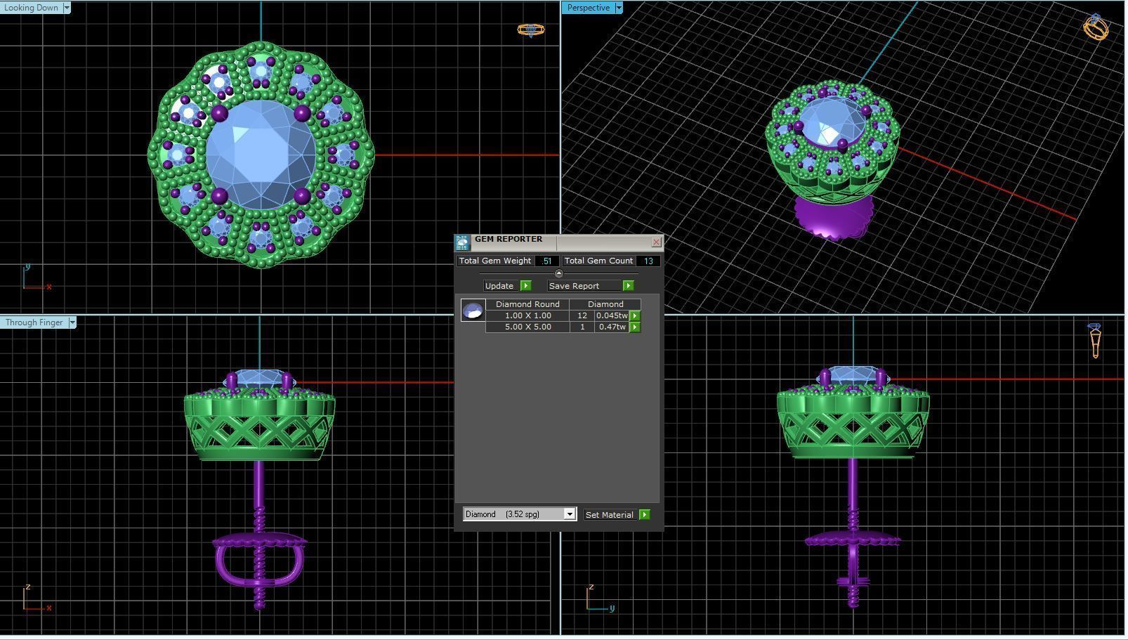This screenshot has height=640, width=1128.
Task: Select the 1.00 X 1.00 size cell
Action: (527, 316)
